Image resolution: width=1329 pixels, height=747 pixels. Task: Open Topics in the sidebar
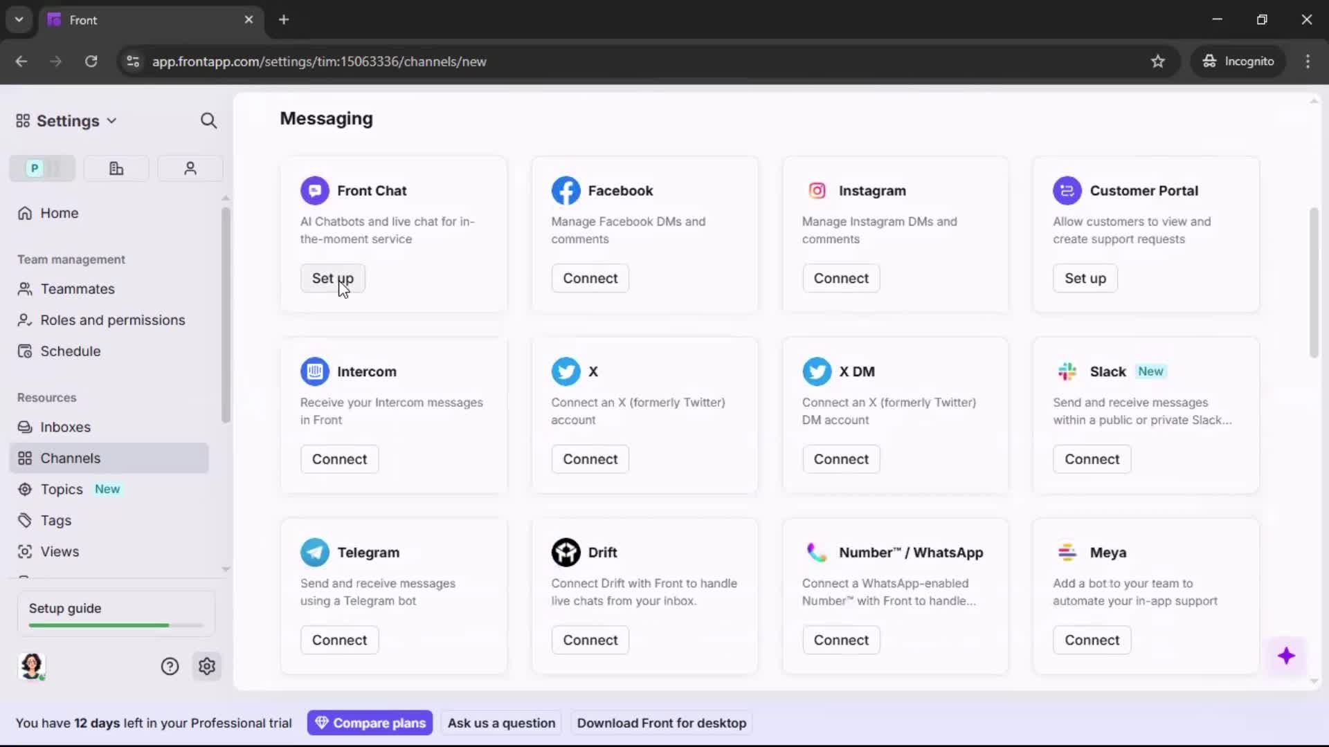point(62,489)
